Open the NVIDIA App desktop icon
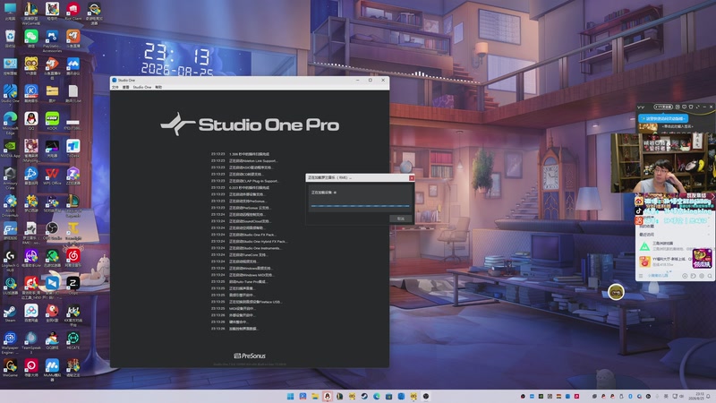Image resolution: width=716 pixels, height=403 pixels. click(x=10, y=149)
